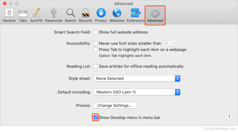This screenshot has height=132, width=238.
Task: Enable Press Tab to highlight each item
Action: pos(96,50)
